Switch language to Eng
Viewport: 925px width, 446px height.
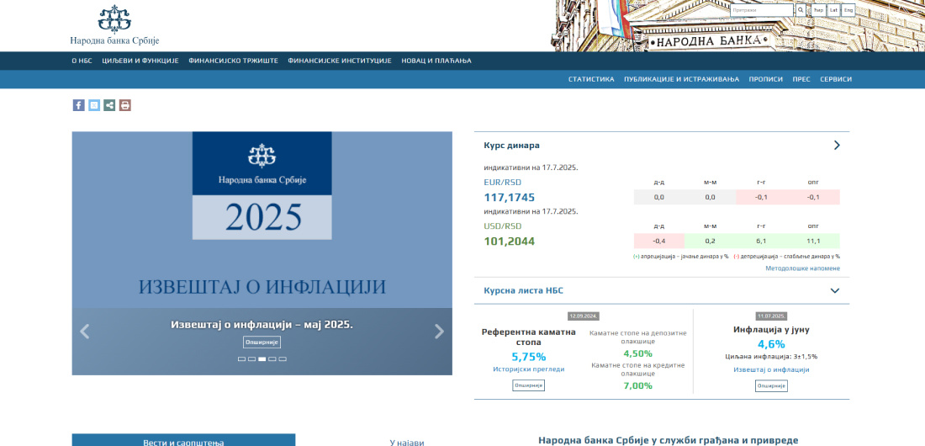(x=848, y=10)
